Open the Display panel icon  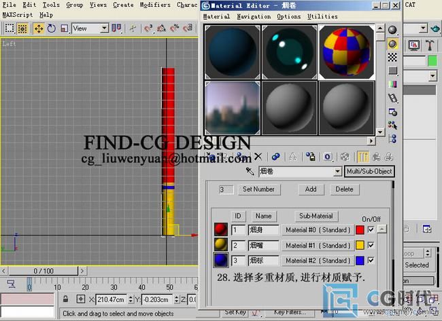tap(414, 45)
